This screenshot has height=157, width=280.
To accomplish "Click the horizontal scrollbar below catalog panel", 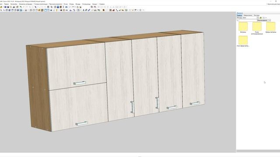I will [x=258, y=151].
